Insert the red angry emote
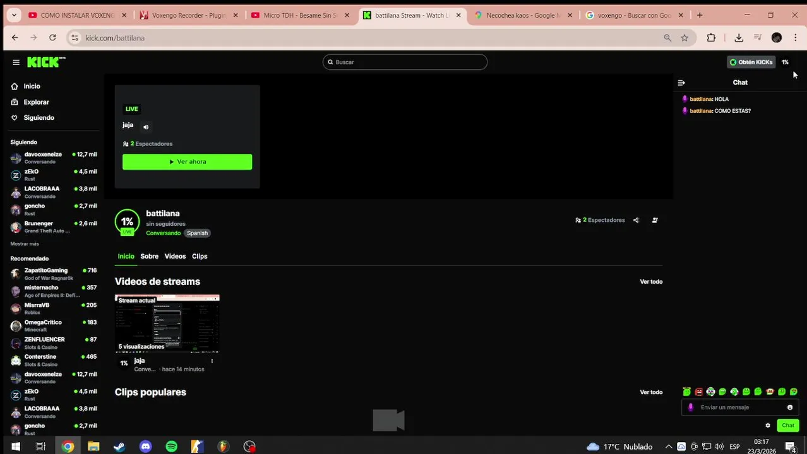 click(x=699, y=392)
